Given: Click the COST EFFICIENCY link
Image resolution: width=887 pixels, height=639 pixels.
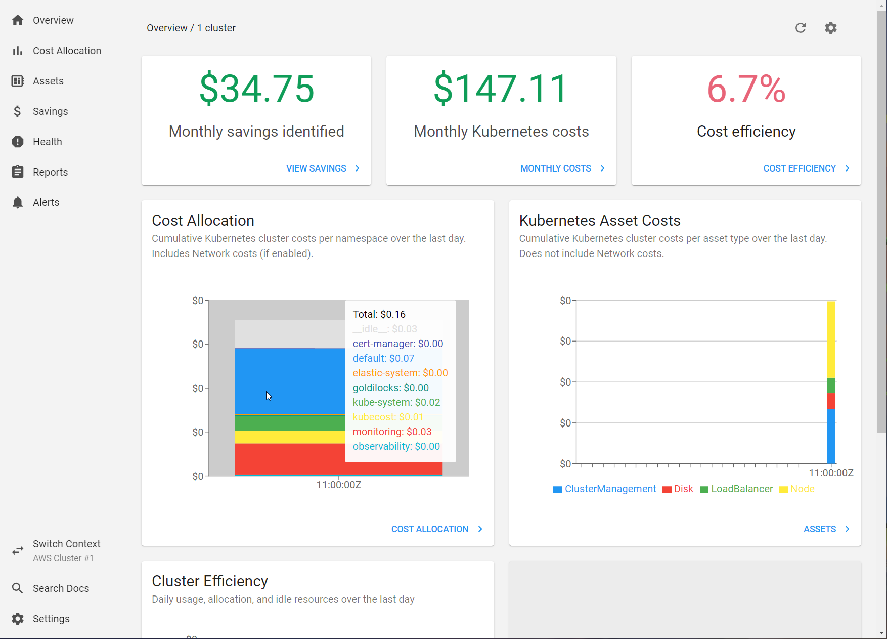Looking at the screenshot, I should tap(800, 168).
